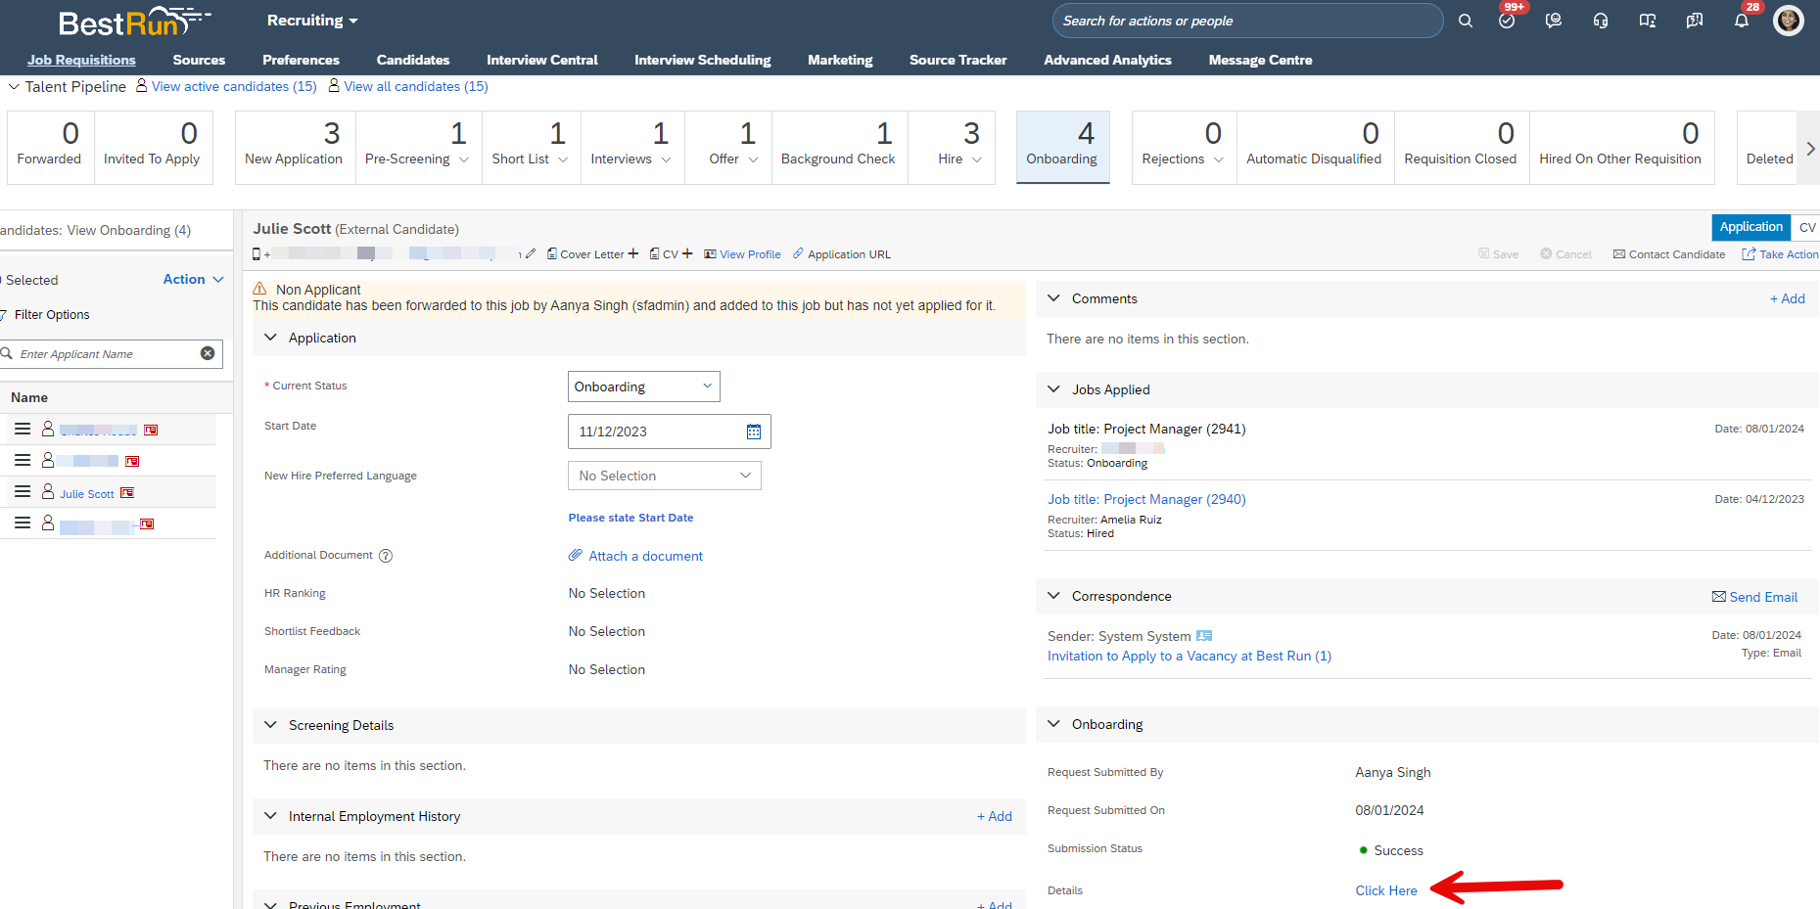Collapse the Comments section

pos(1054,298)
